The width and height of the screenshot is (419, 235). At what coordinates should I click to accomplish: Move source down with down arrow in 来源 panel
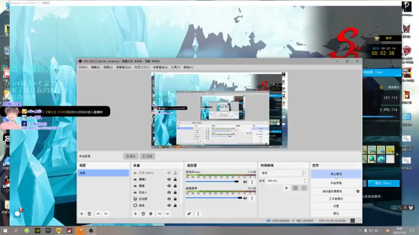coord(167,214)
